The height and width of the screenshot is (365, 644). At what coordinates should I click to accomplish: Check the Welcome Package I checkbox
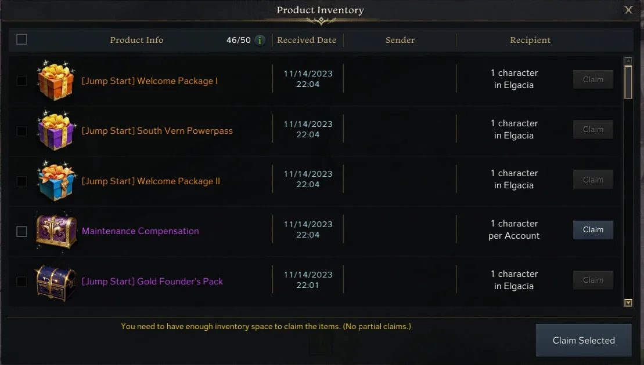click(x=21, y=81)
